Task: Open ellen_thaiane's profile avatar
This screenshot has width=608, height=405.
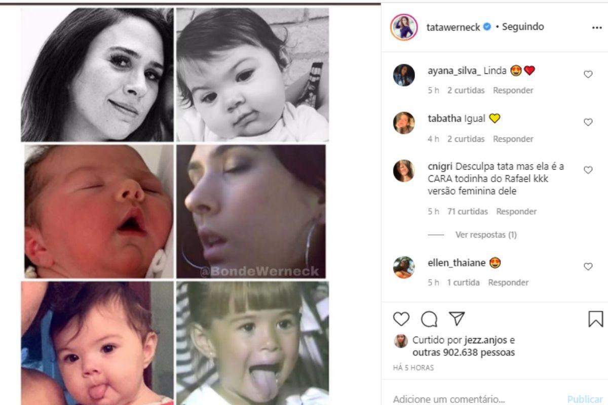Action: pos(404,267)
